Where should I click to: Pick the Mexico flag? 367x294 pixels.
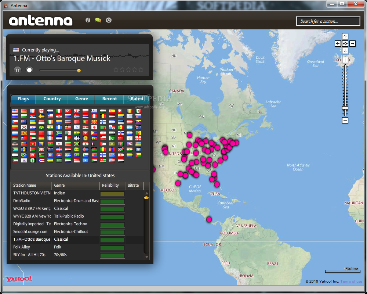point(138,111)
